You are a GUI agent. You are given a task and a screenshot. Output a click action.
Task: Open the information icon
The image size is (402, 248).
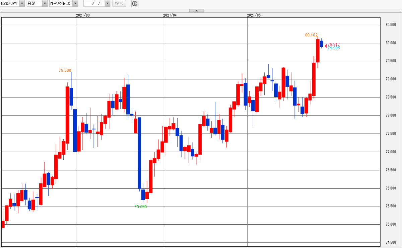[134, 4]
